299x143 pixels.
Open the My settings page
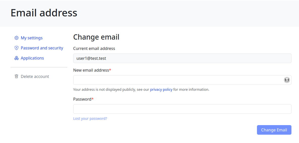pos(31,38)
